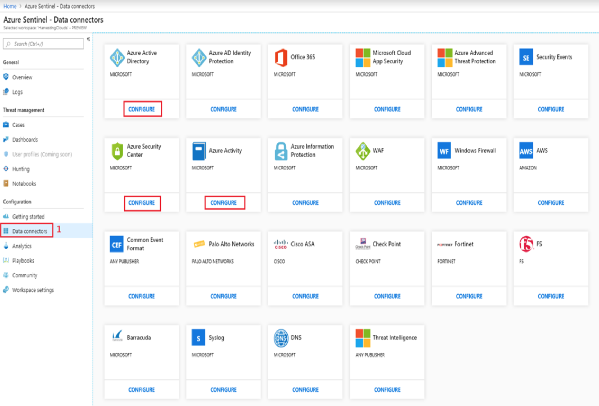Configure the Windows Firewall connector

[x=469, y=203]
